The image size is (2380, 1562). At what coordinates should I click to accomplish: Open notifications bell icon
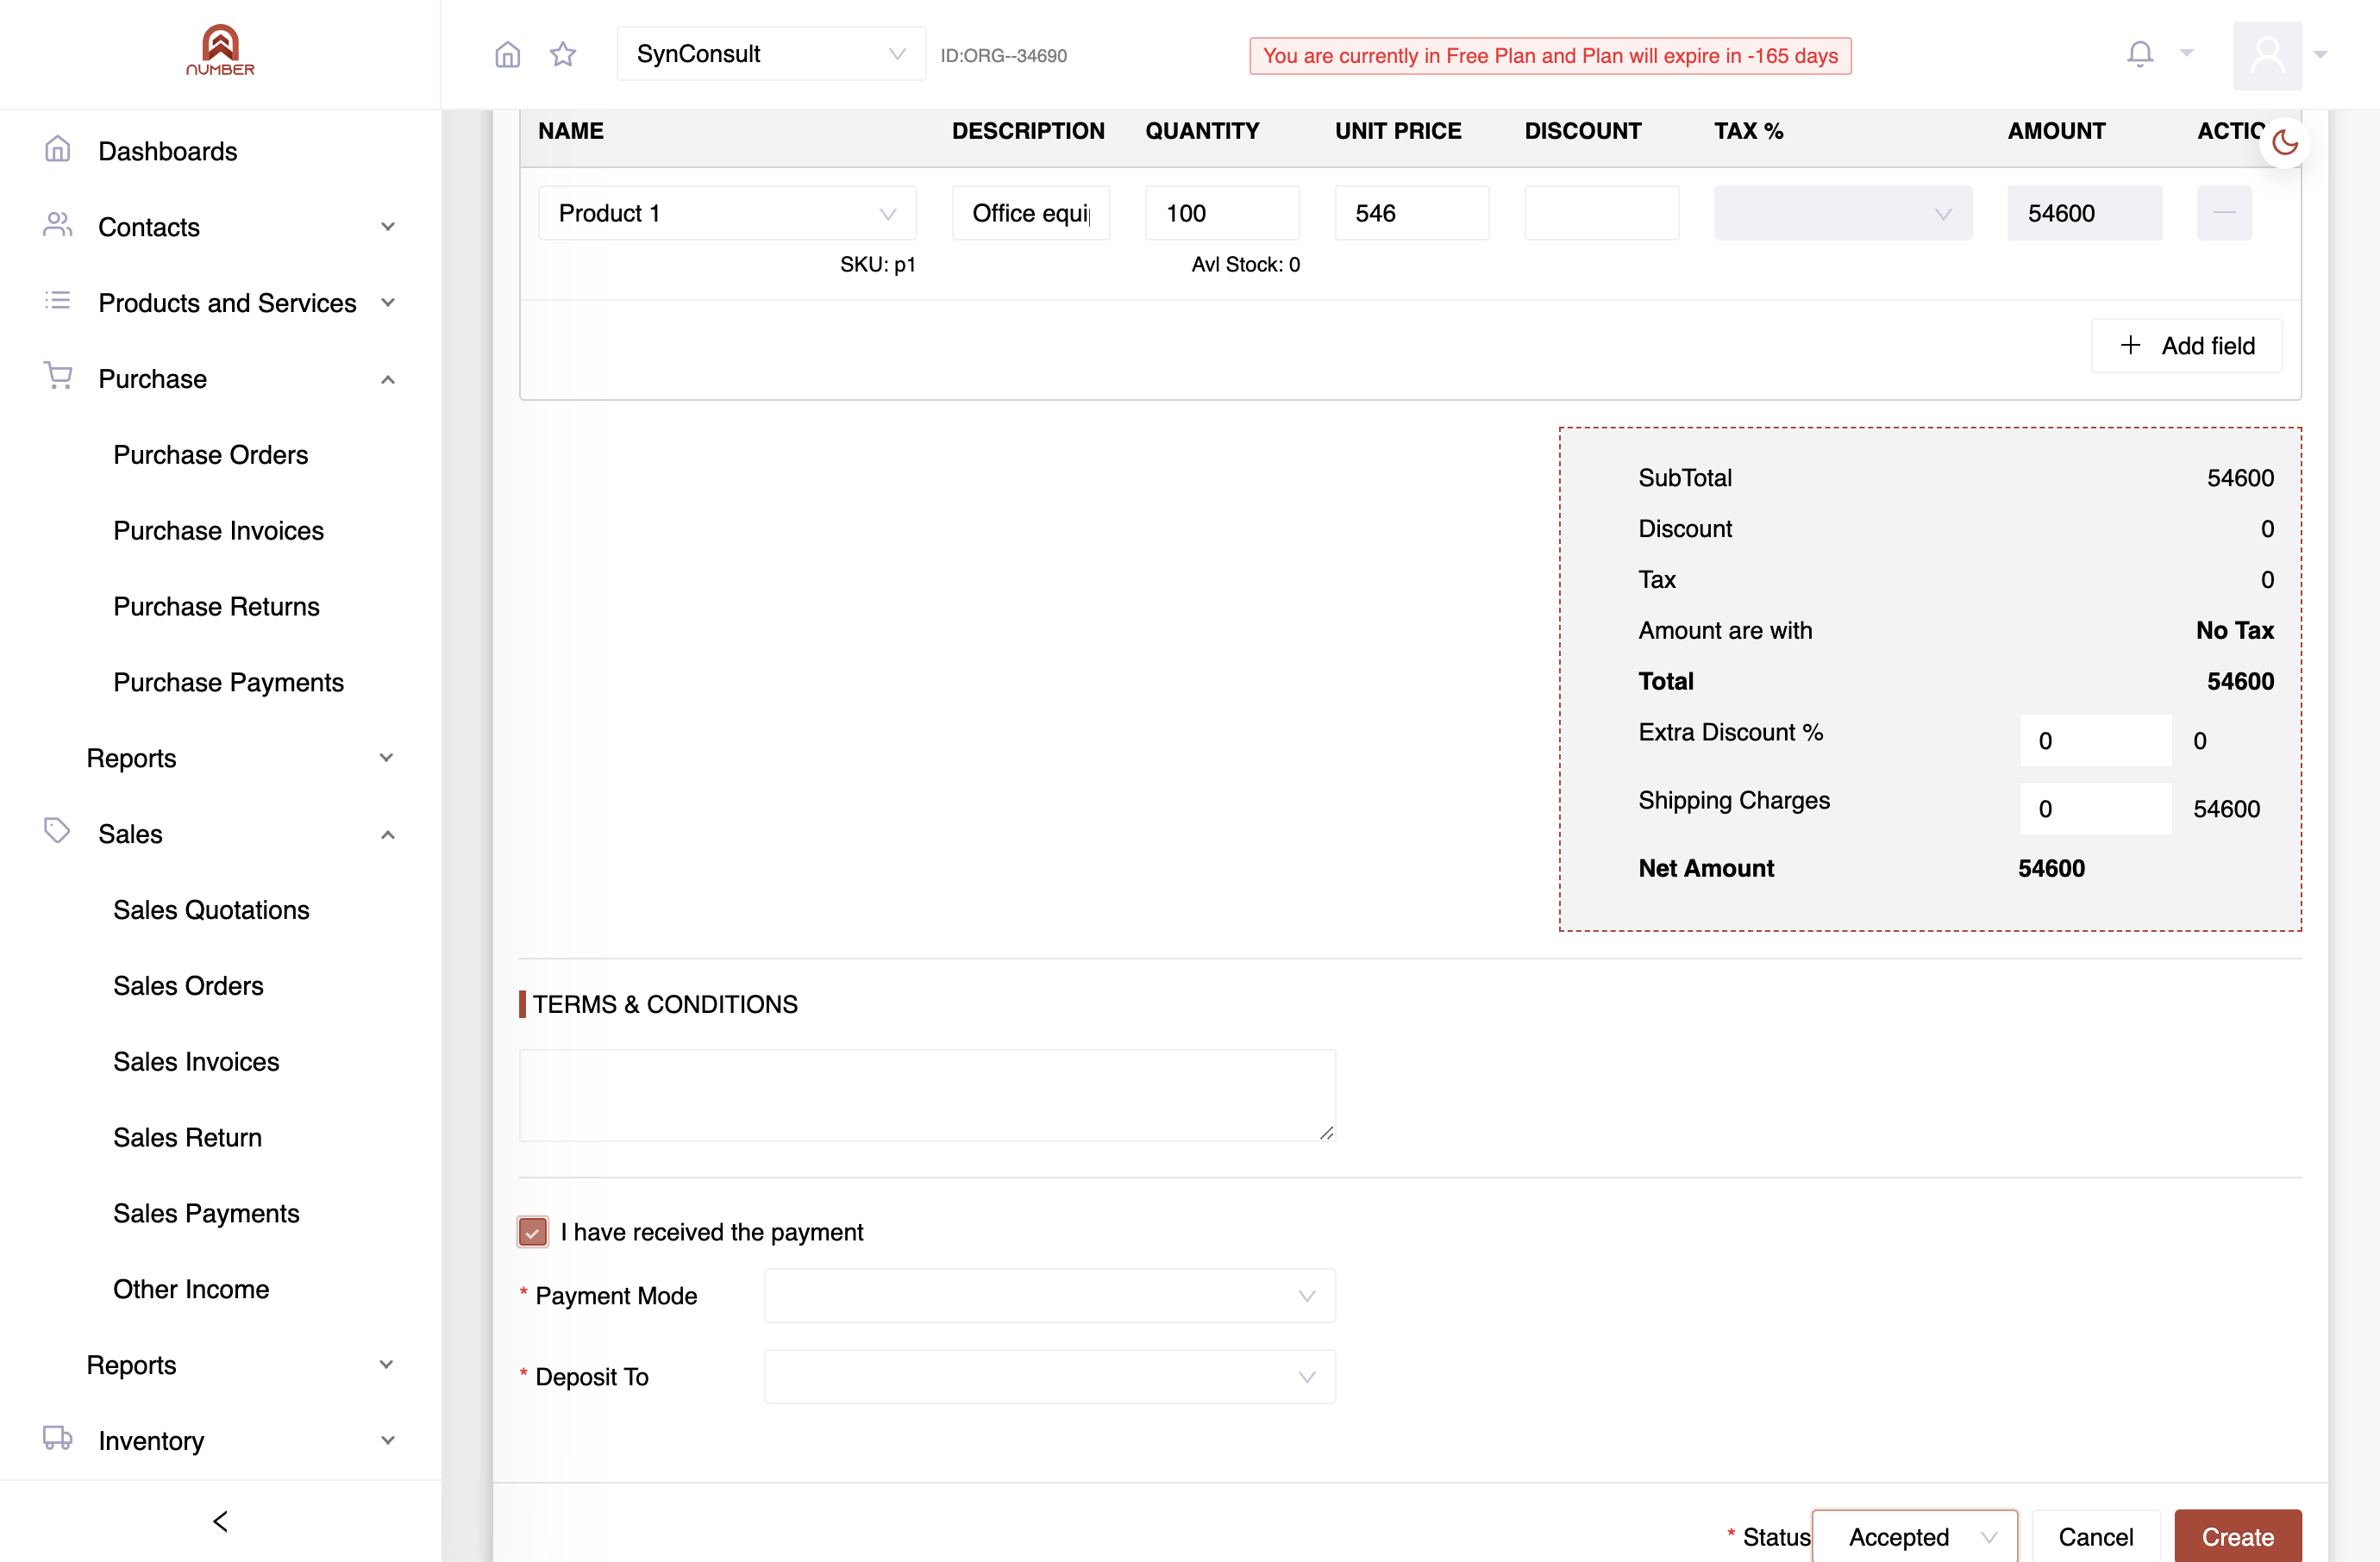tap(2139, 54)
